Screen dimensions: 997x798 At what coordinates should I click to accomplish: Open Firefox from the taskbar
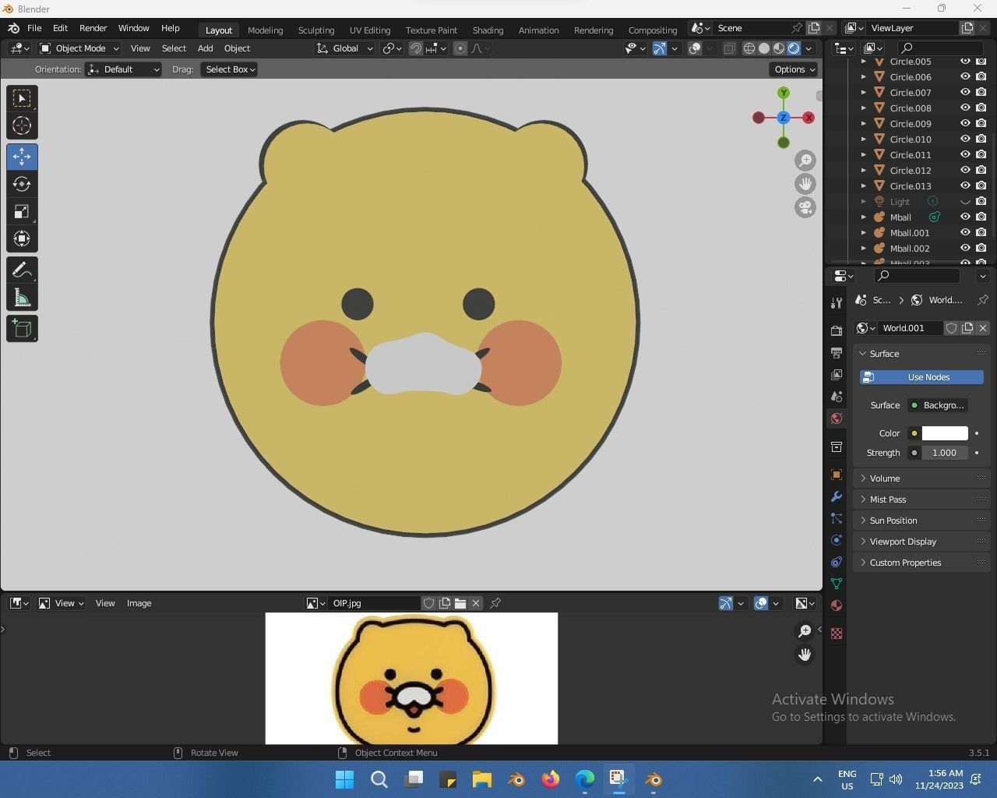coord(551,779)
